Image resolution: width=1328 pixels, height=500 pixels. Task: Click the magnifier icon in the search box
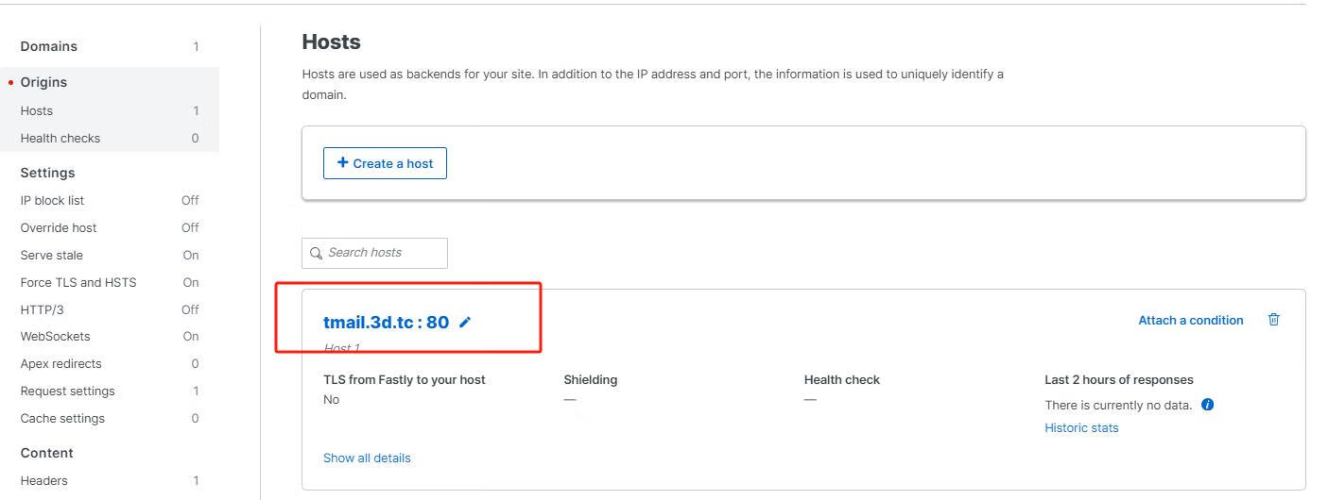pos(317,253)
